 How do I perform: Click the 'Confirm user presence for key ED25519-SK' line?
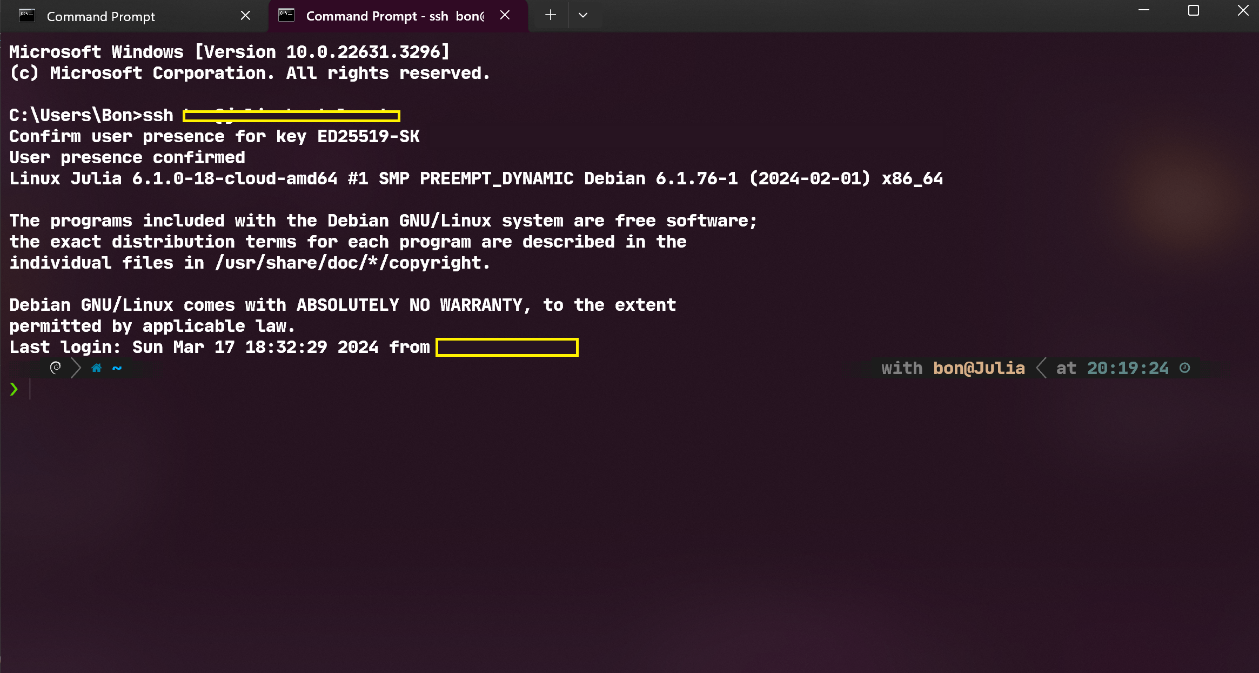tap(215, 137)
